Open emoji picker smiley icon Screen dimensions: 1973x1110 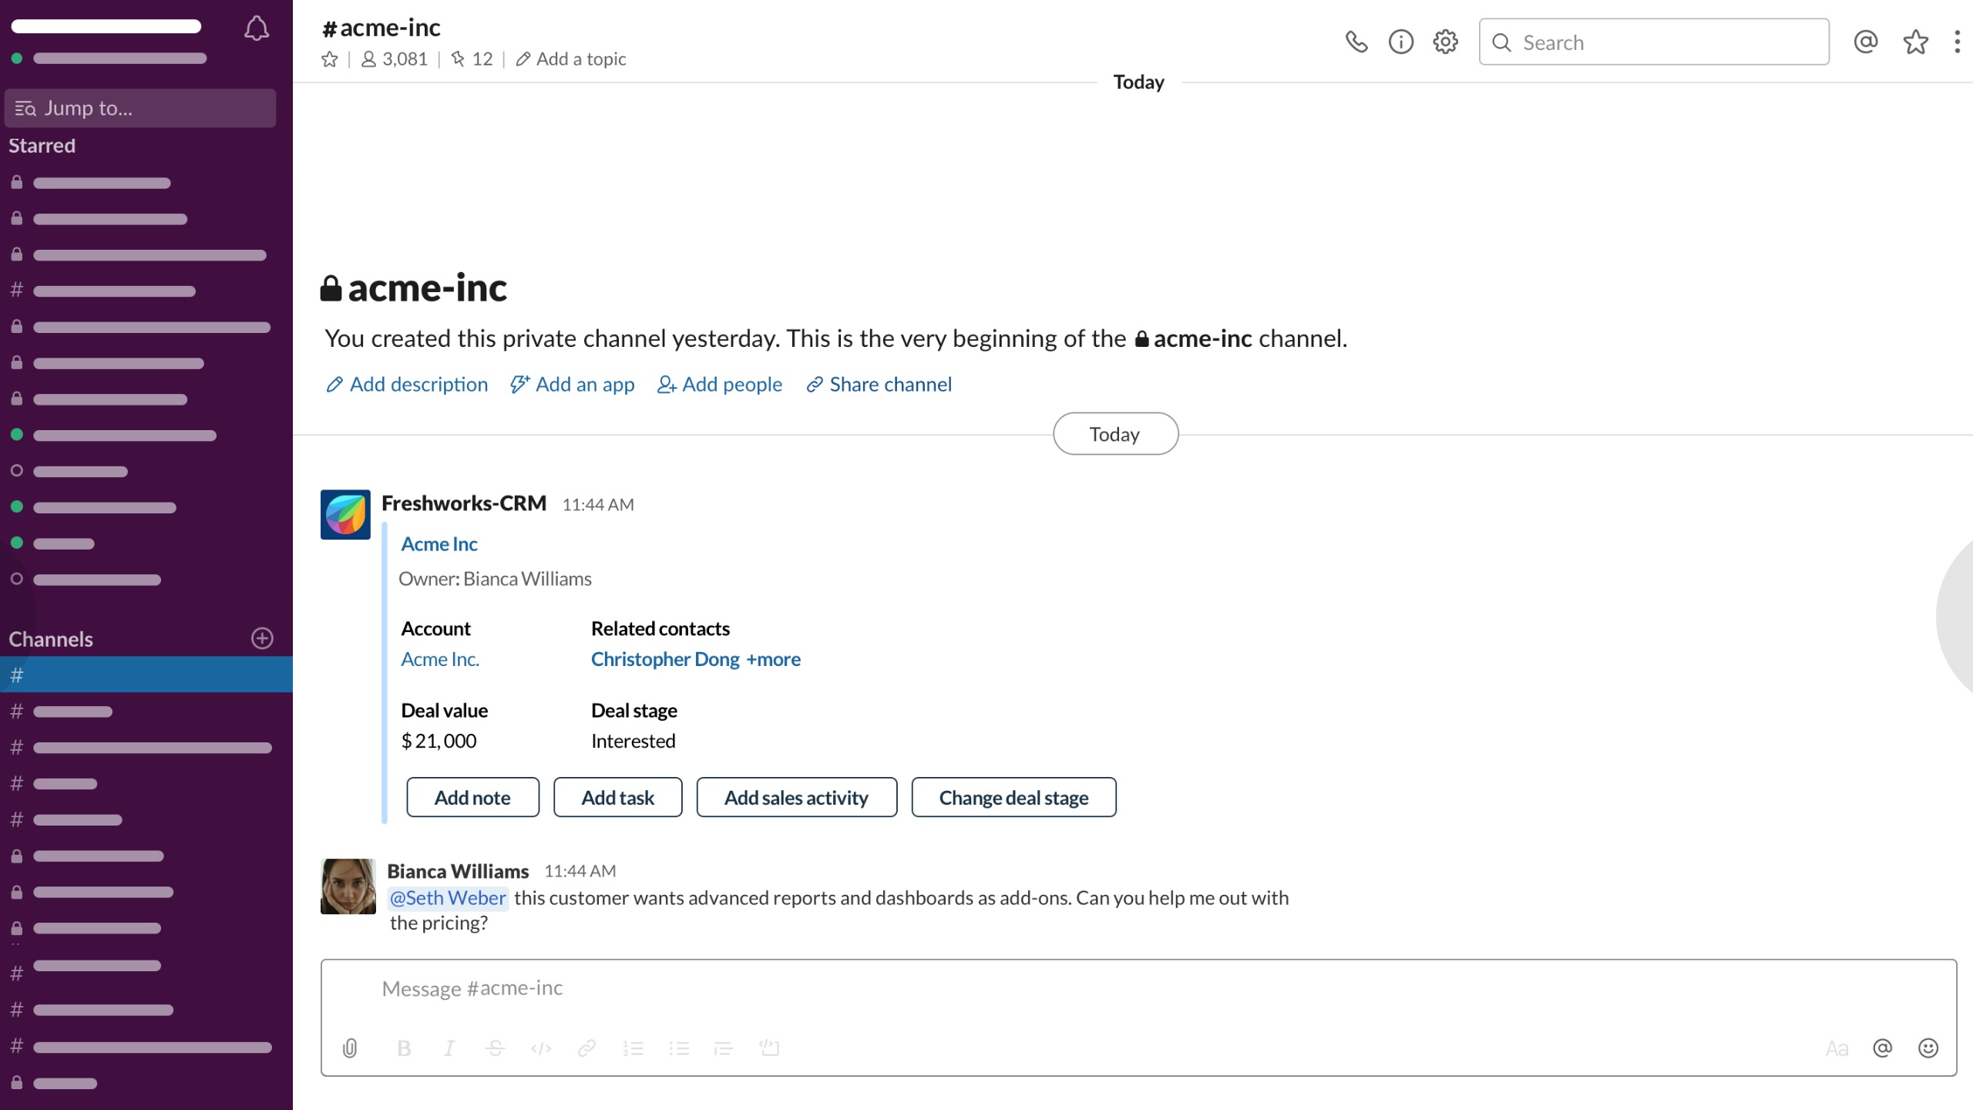1928,1048
